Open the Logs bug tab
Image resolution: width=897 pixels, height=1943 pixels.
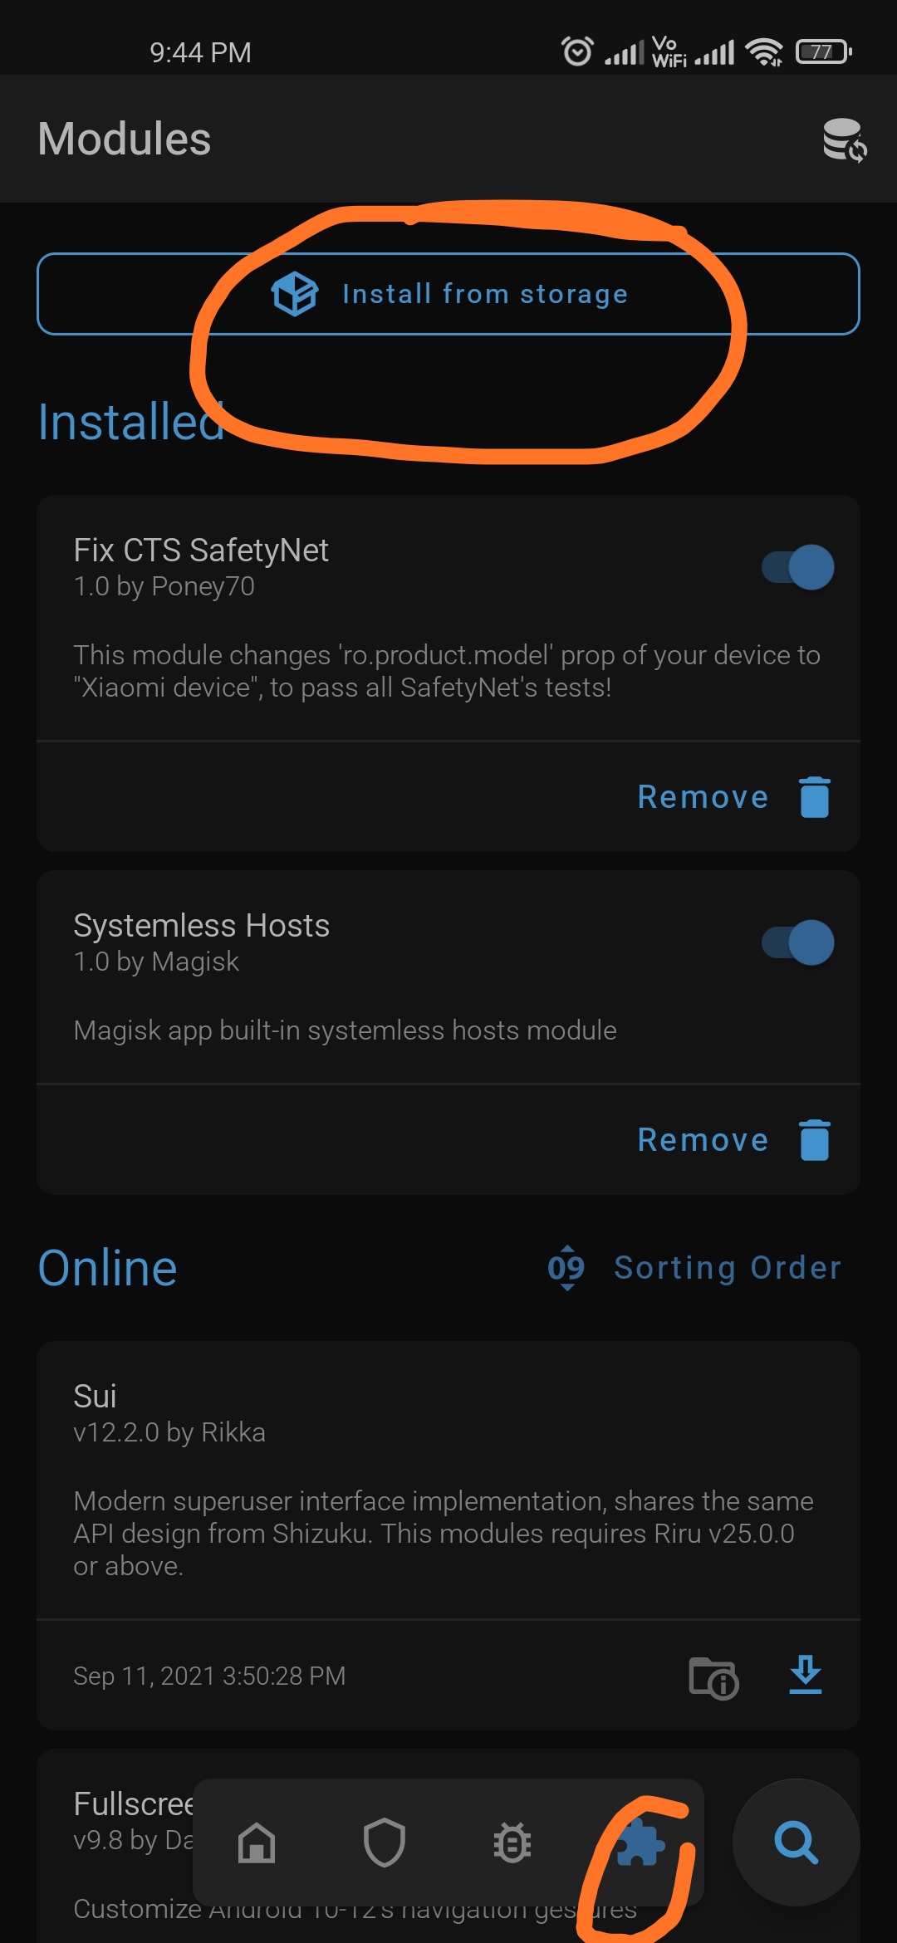click(x=512, y=1843)
